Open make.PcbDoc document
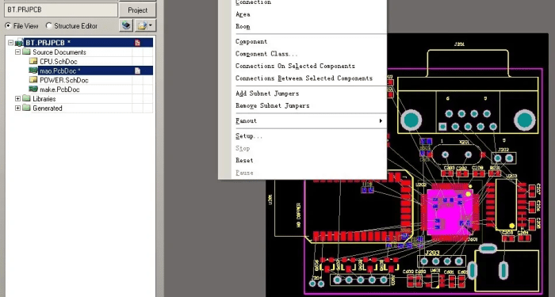Screen dimensions: 555x297 click(59, 89)
